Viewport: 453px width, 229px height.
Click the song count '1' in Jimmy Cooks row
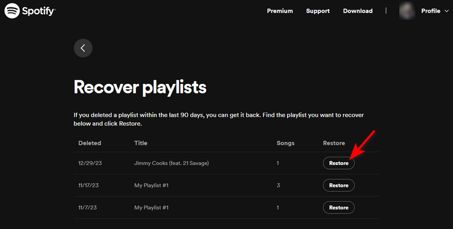point(277,163)
